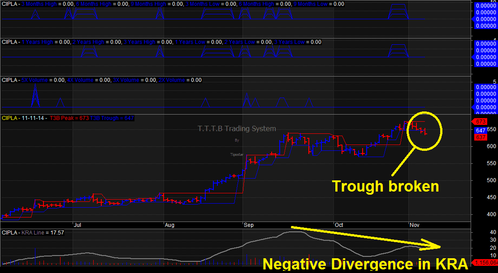Click the 550 price axis label
The height and width of the screenshot is (273, 498).
[491, 164]
